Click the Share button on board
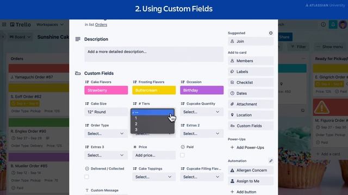The width and height of the screenshot is (348, 195). [x=285, y=37]
